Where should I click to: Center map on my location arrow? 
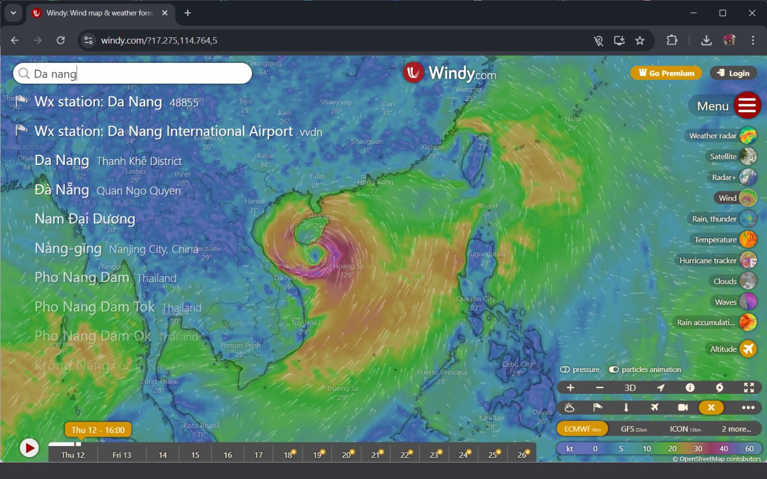(660, 387)
